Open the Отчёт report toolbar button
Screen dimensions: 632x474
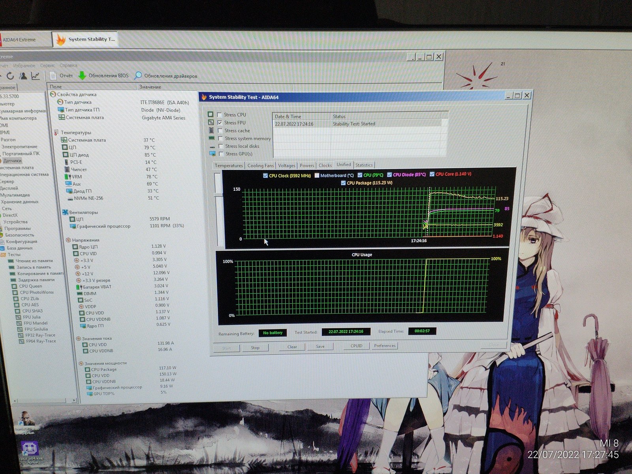62,75
